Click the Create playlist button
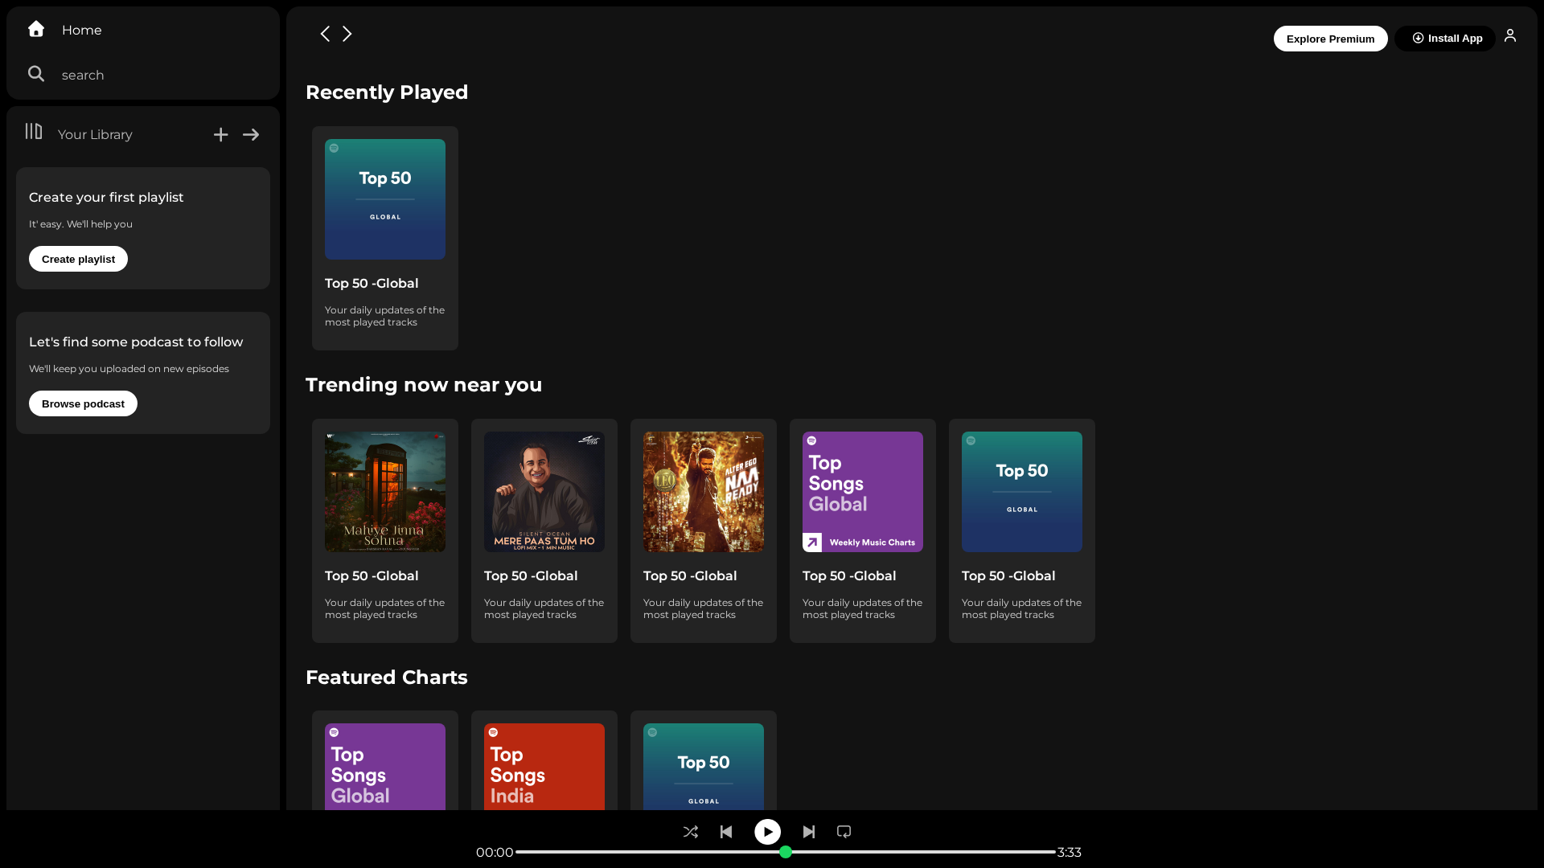Image resolution: width=1544 pixels, height=868 pixels. click(78, 259)
